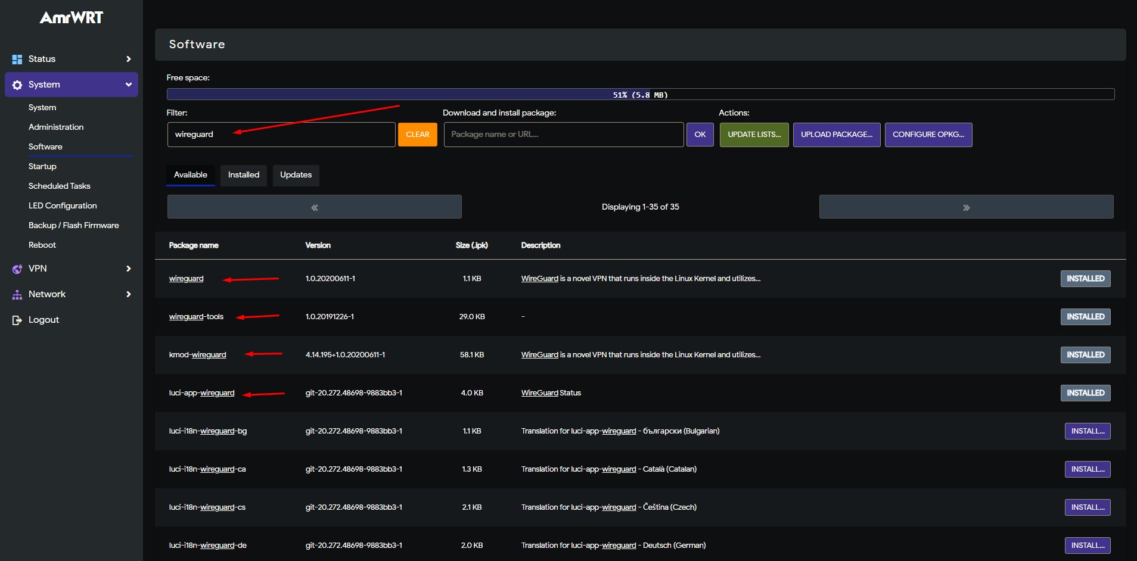
Task: Open LED Configuration in the sidebar
Action: [x=63, y=205]
